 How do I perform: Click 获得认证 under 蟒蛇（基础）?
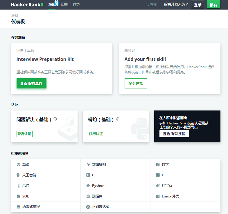(x=96, y=134)
